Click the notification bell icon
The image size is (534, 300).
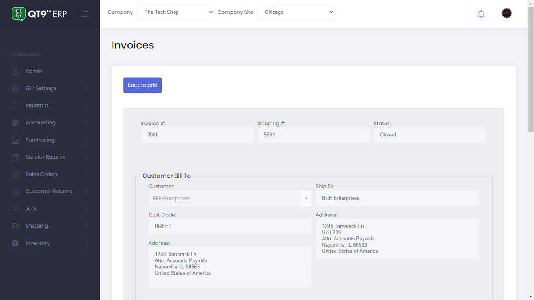[481, 13]
